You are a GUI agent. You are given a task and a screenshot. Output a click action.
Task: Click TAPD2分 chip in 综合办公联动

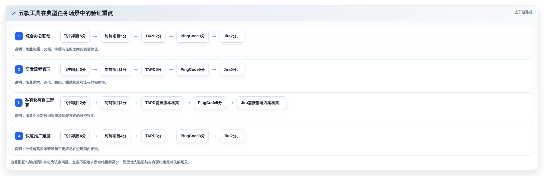pos(153,36)
